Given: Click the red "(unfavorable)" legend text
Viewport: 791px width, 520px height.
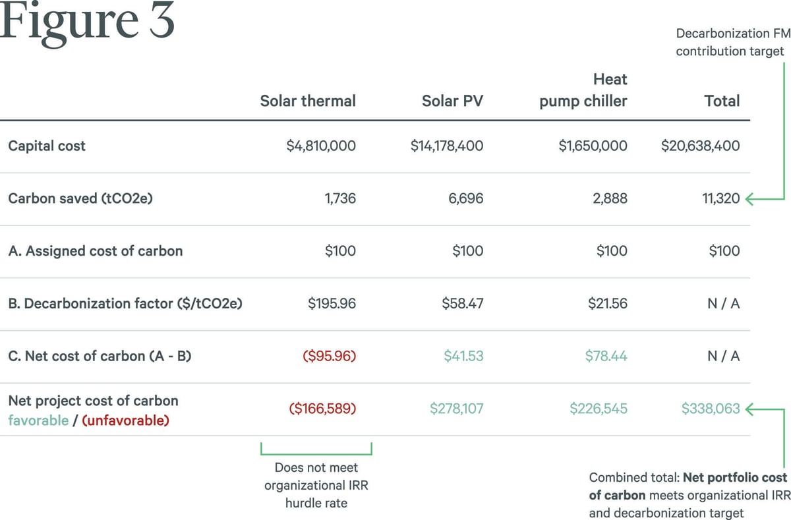Looking at the screenshot, I should [125, 420].
